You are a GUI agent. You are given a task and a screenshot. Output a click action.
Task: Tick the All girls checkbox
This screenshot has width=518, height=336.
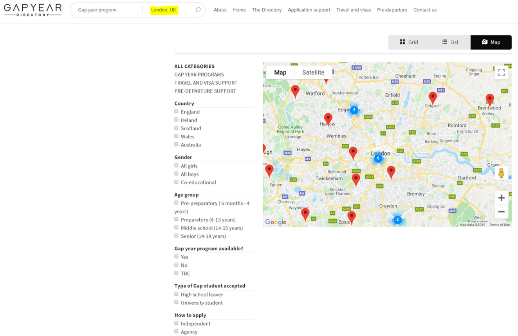[177, 166]
